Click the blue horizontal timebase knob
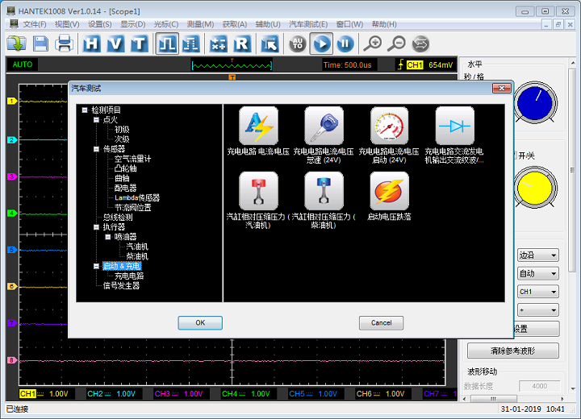581x419 pixels. coord(535,105)
